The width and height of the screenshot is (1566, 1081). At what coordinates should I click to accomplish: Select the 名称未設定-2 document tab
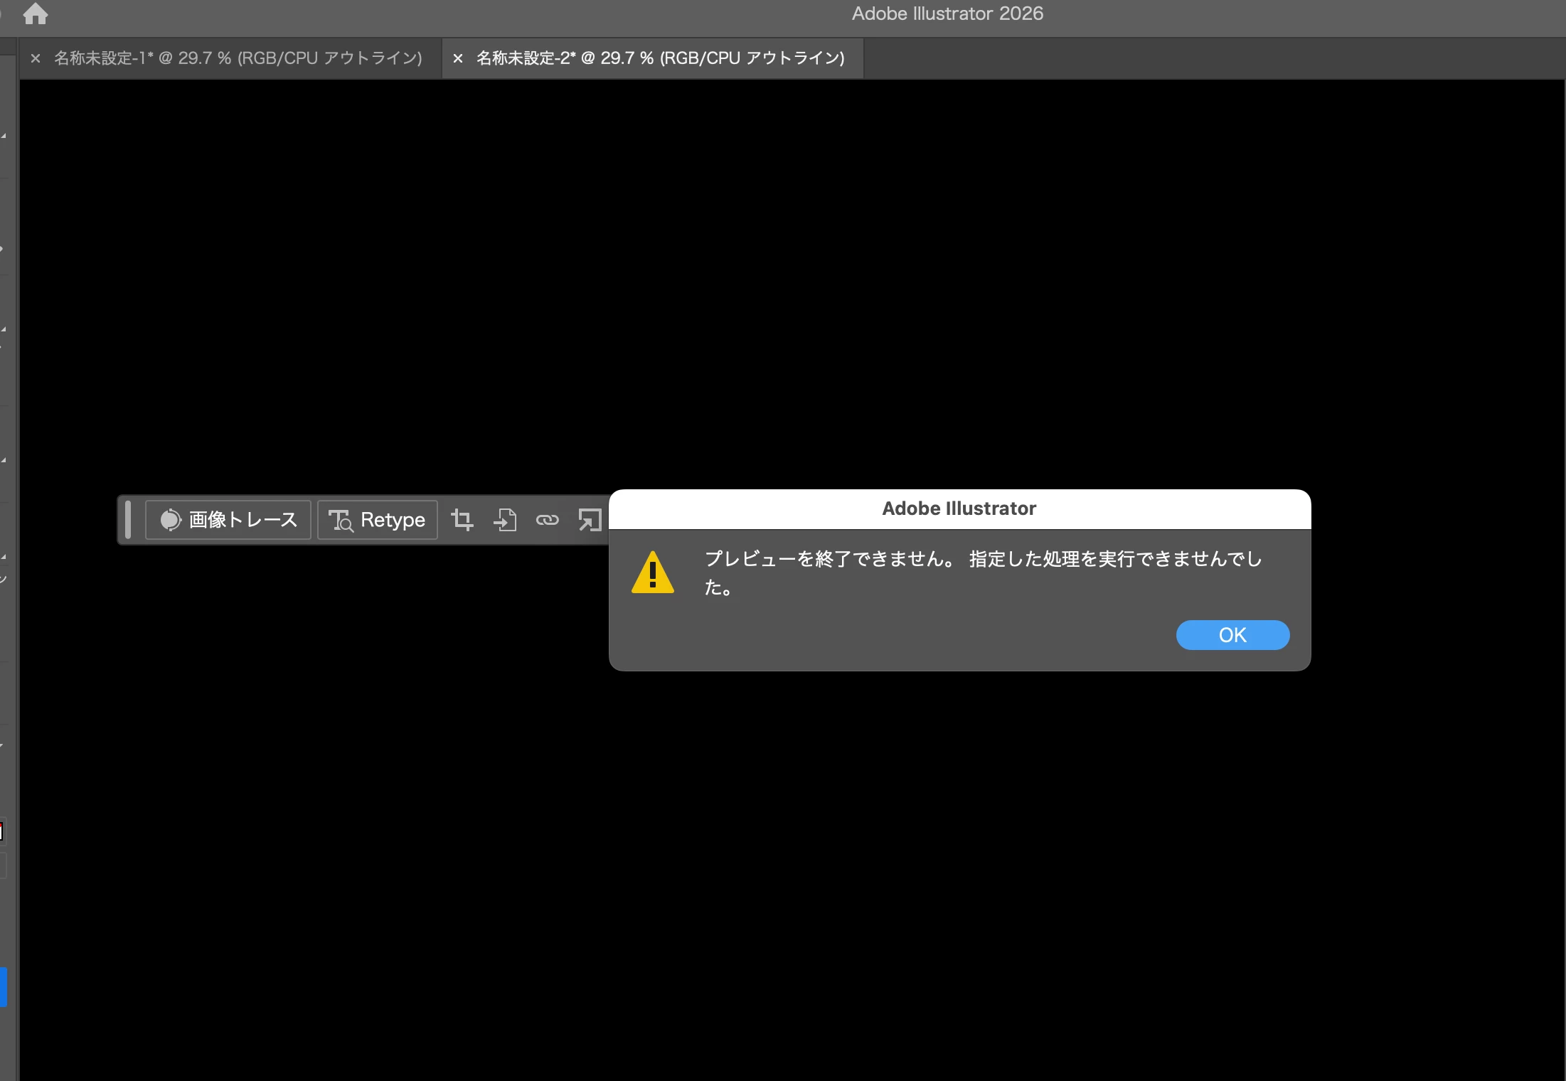coord(660,58)
